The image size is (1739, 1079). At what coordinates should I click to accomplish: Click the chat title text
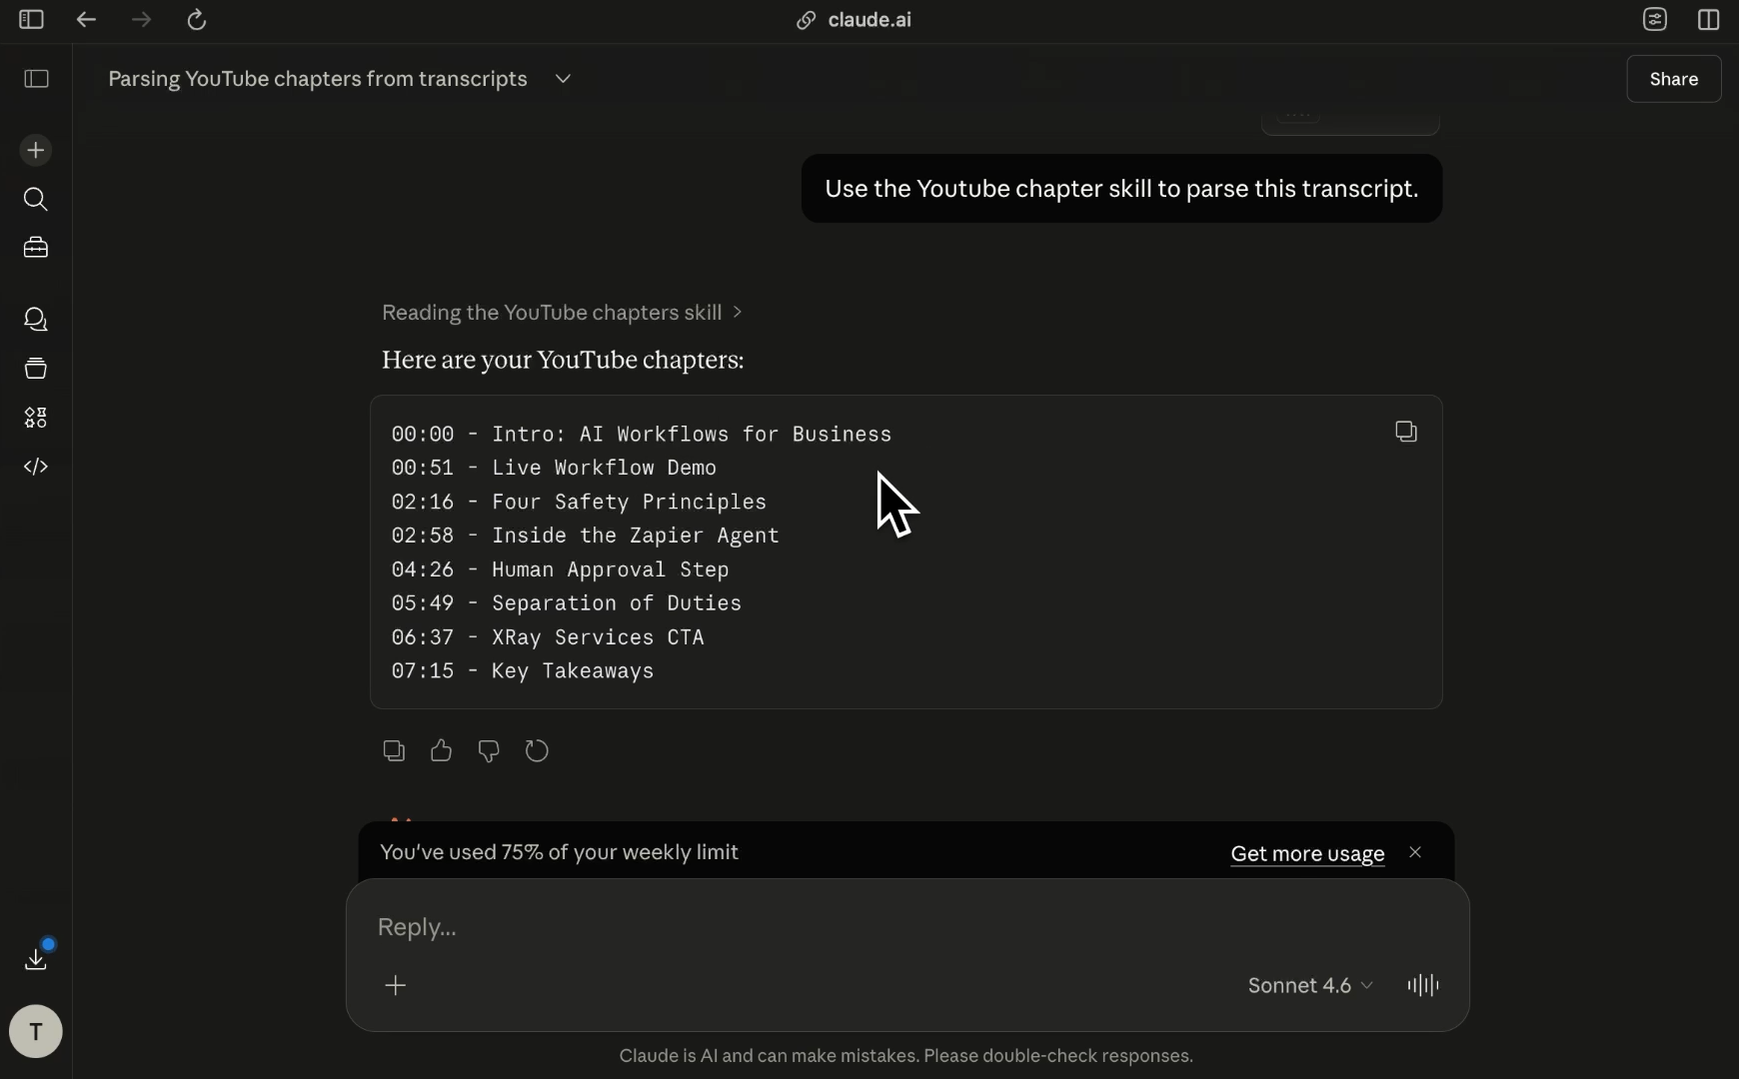(318, 79)
